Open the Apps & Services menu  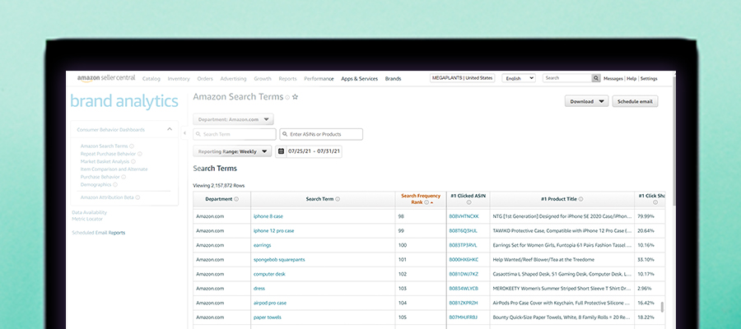(x=360, y=79)
